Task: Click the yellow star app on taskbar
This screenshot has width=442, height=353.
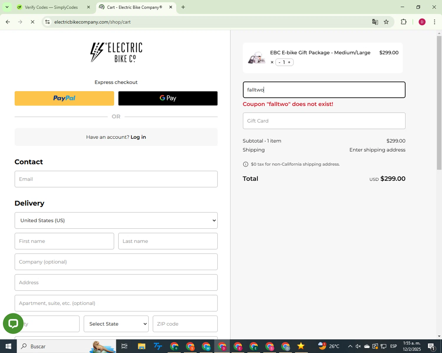Action: pos(301,346)
